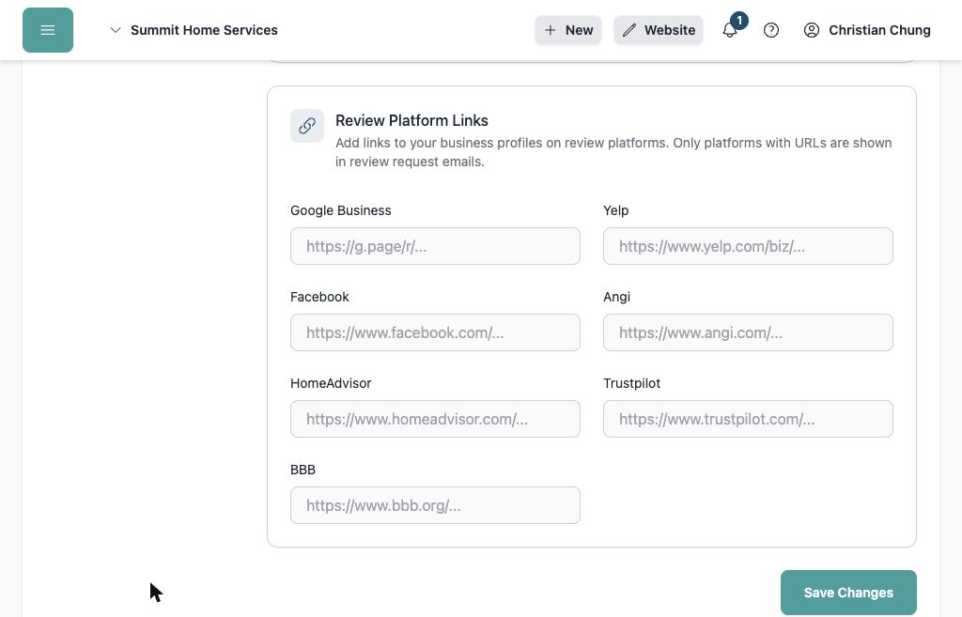Click the Review Platform Links heading
The image size is (962, 617).
coord(411,121)
